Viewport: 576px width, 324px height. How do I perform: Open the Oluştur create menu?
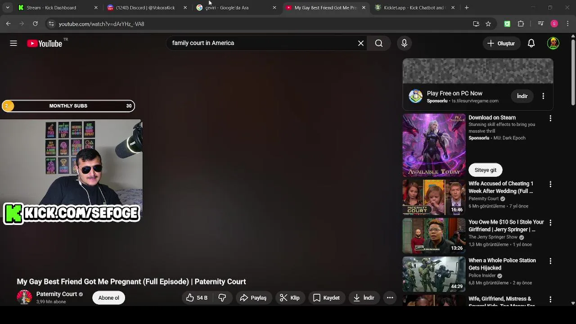pyautogui.click(x=501, y=43)
